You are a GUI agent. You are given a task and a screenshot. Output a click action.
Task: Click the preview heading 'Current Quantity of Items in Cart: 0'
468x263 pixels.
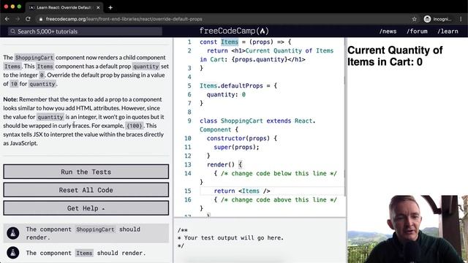pyautogui.click(x=395, y=56)
